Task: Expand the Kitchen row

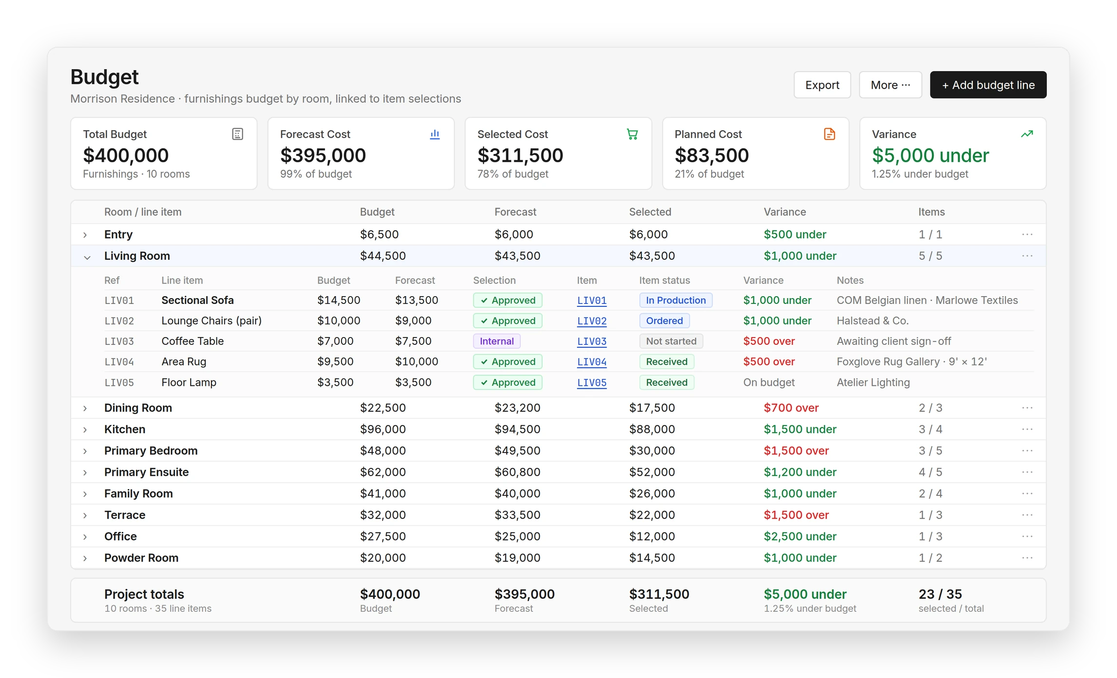Action: 85,430
